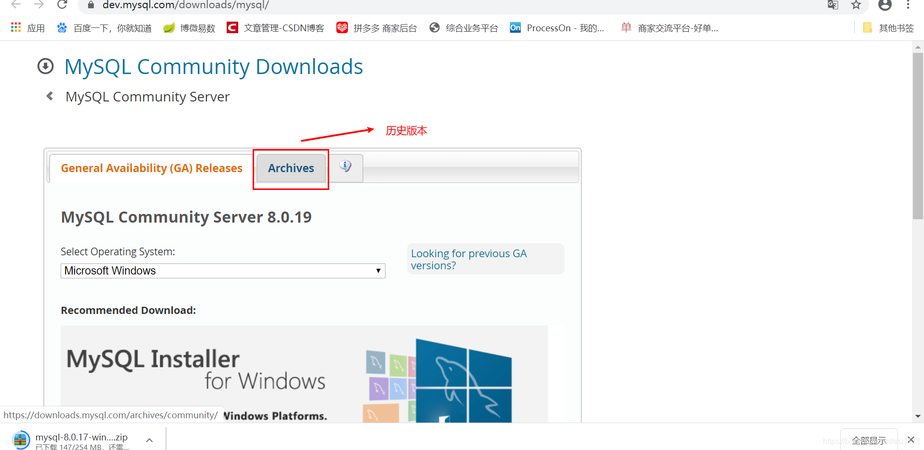The height and width of the screenshot is (450, 924).
Task: Click the browser forward arrow
Action: pos(39,5)
